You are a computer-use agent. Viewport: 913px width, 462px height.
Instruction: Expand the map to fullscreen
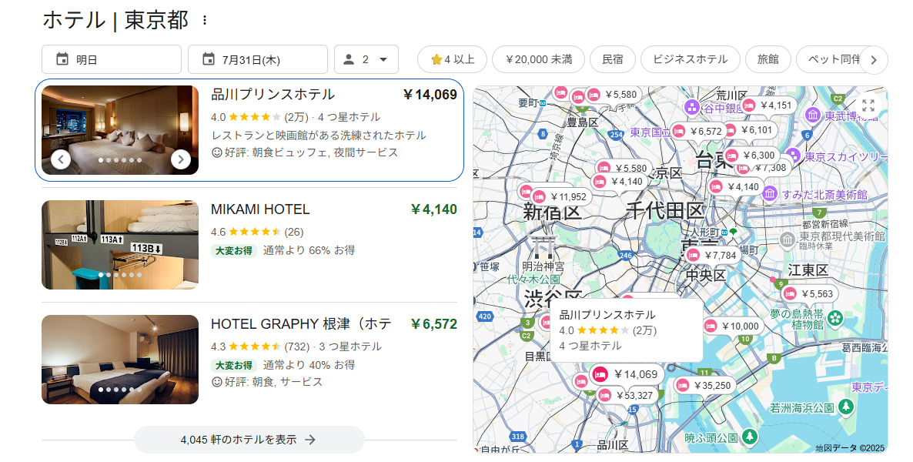point(868,105)
